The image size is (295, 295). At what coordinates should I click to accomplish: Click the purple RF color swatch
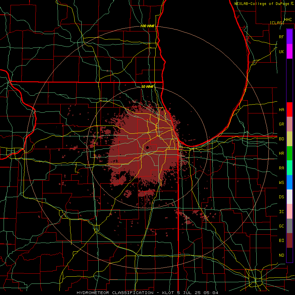289,37
